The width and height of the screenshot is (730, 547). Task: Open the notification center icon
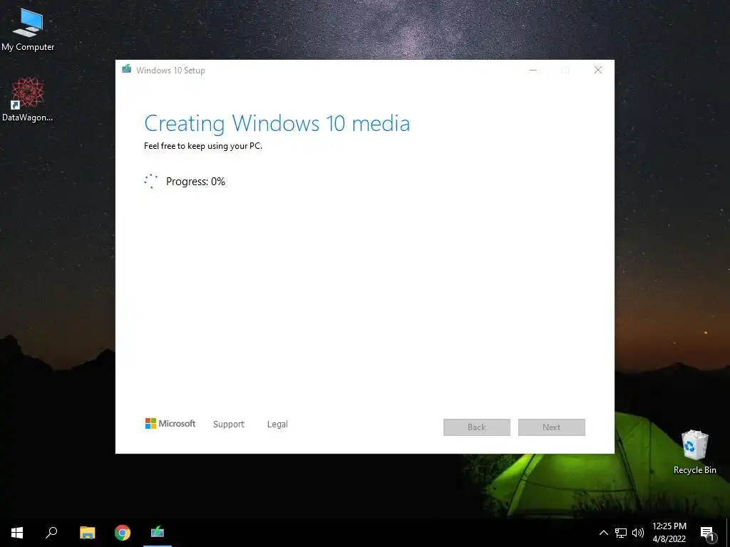pyautogui.click(x=707, y=533)
